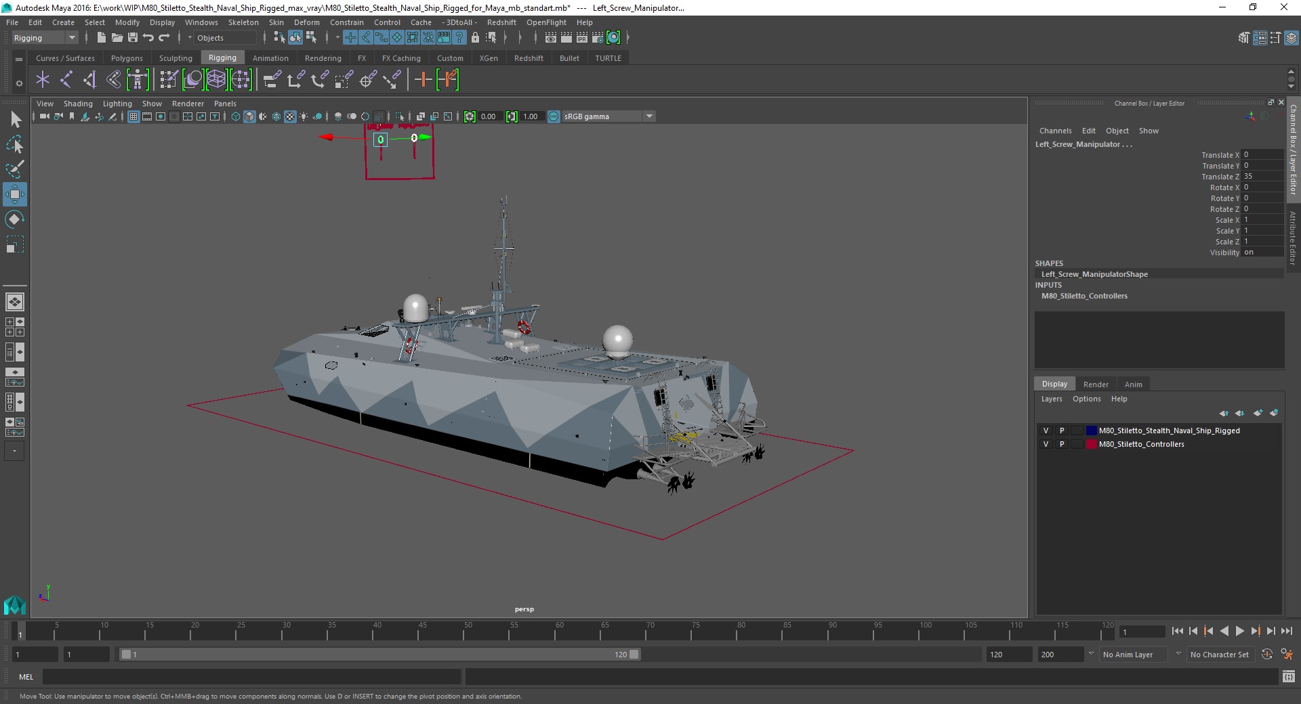Open the render view clapper icon
1301x704 pixels.
pyautogui.click(x=551, y=38)
